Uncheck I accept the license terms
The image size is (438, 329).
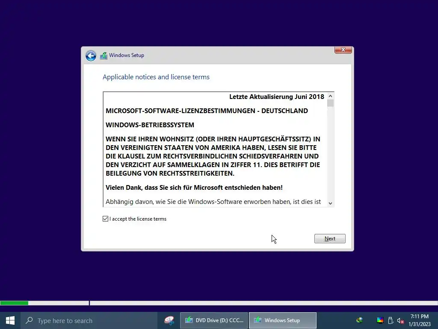coord(105,219)
